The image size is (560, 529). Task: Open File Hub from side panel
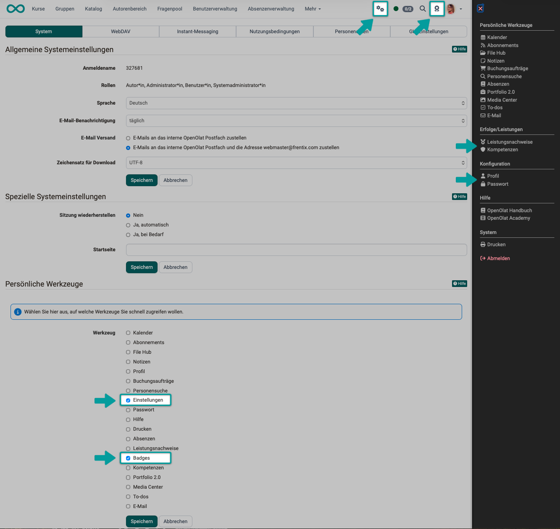[493, 53]
